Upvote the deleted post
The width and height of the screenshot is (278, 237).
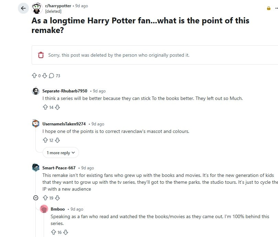35,75
